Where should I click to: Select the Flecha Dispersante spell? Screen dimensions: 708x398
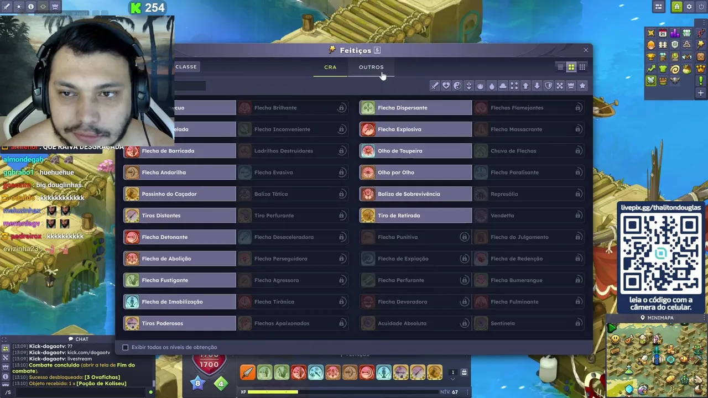pos(415,108)
